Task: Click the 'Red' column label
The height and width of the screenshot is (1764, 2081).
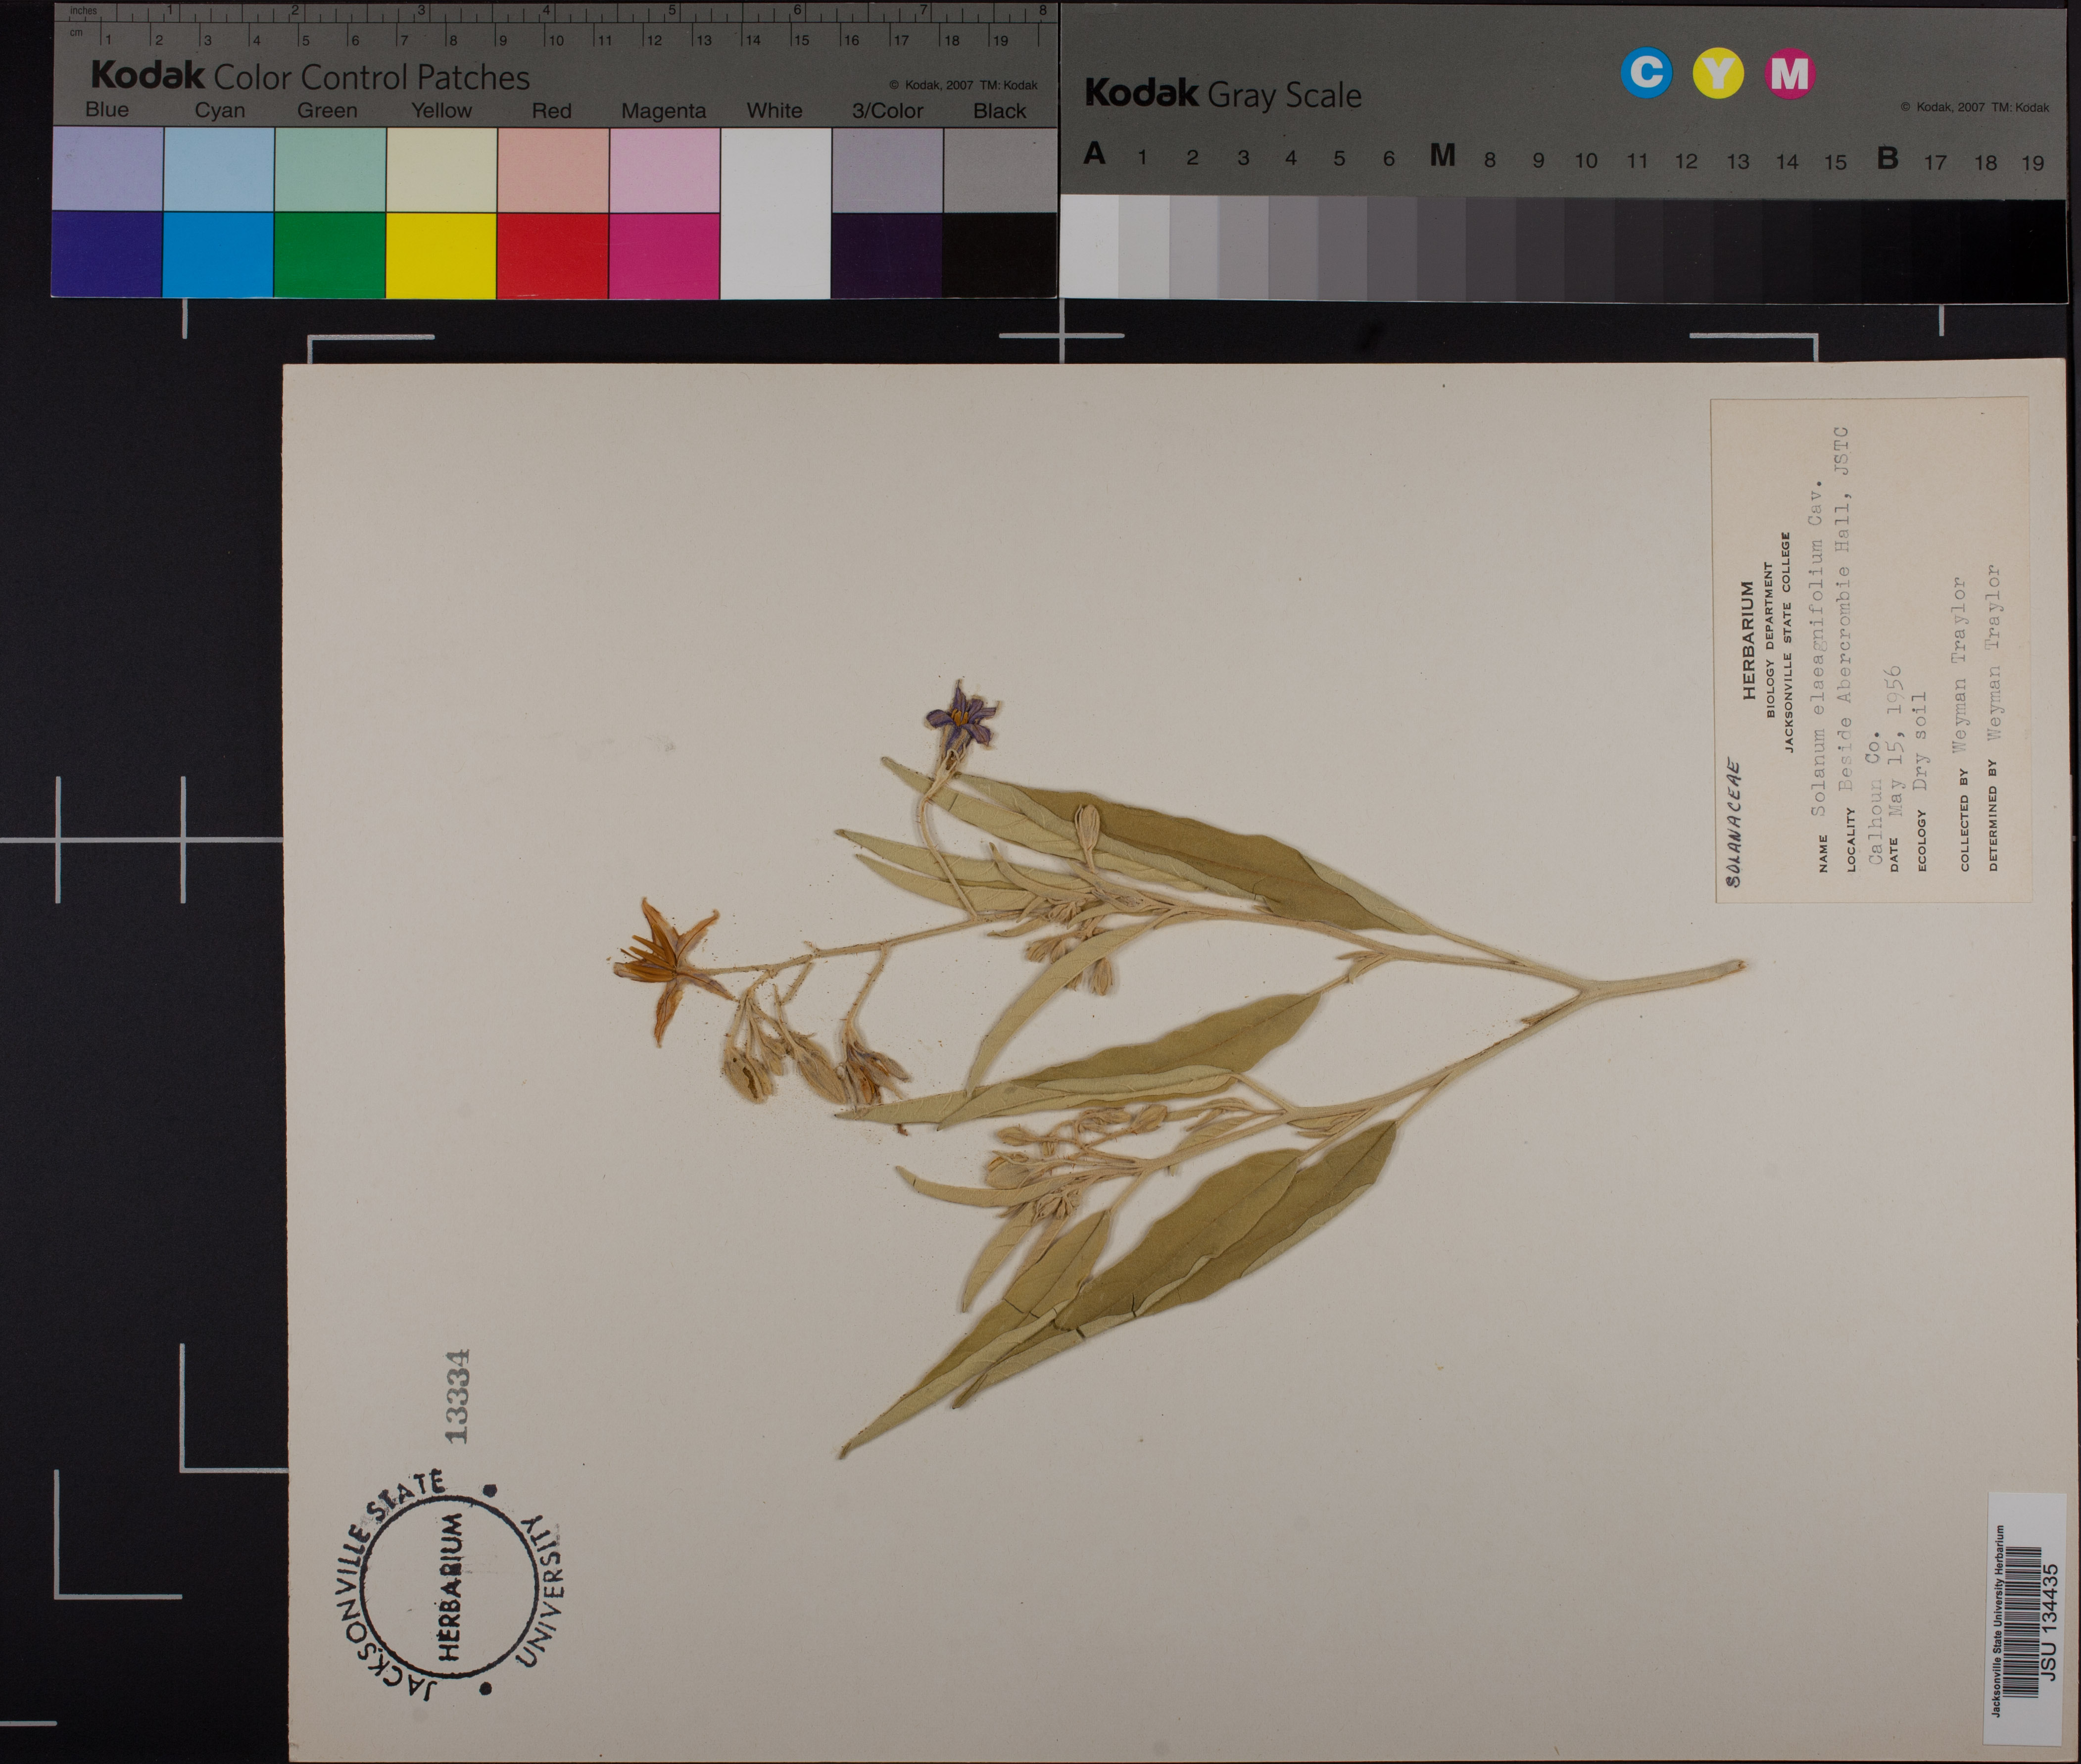Action: [x=552, y=110]
